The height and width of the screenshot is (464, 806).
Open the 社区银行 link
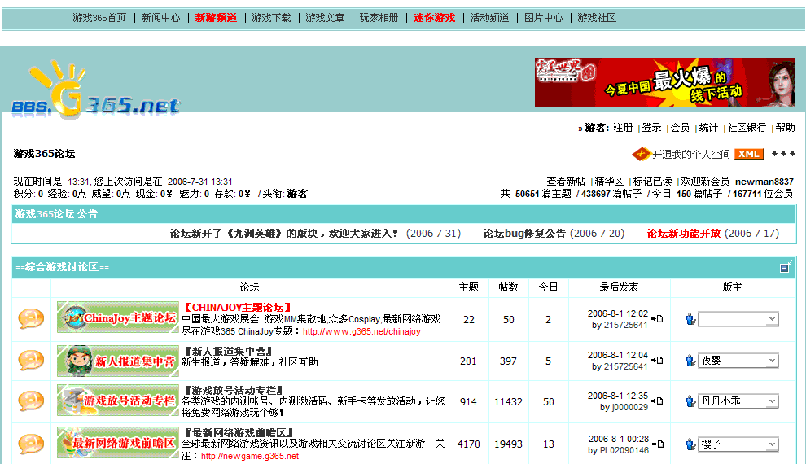747,128
